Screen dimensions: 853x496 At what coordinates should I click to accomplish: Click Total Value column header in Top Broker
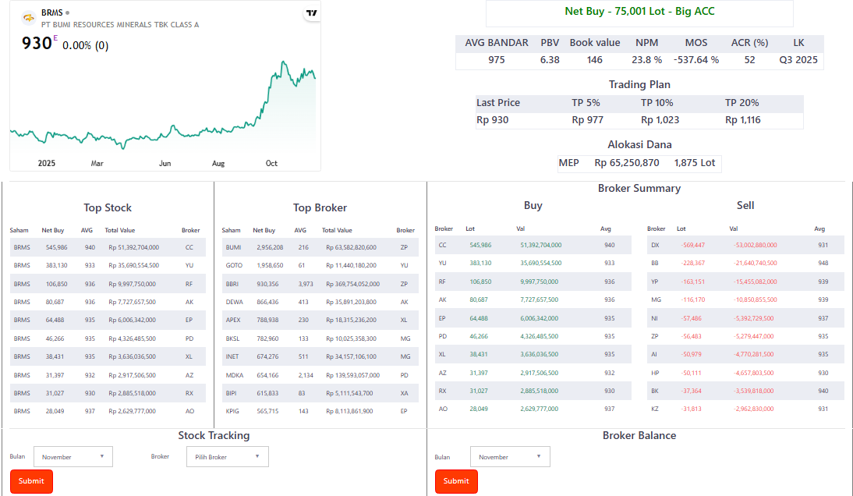tap(337, 231)
